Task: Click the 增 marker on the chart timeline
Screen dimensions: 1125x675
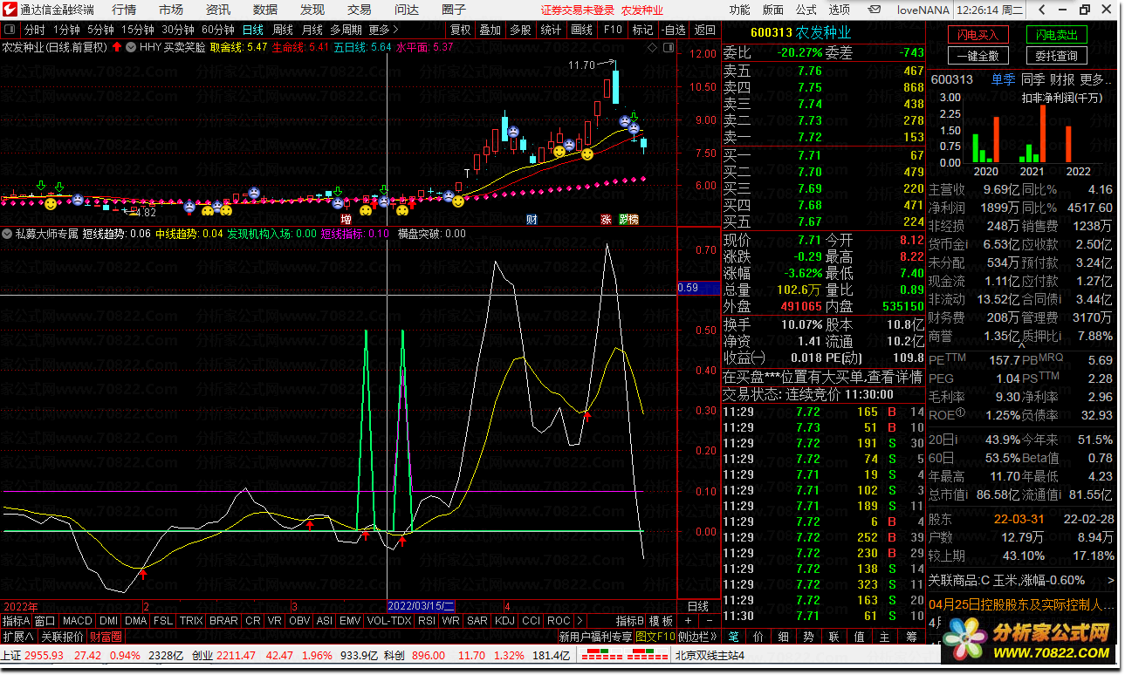Action: (x=346, y=219)
